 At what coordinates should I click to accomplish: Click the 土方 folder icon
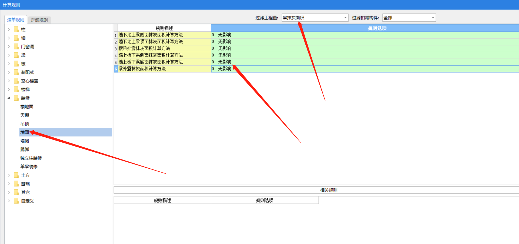point(16,175)
